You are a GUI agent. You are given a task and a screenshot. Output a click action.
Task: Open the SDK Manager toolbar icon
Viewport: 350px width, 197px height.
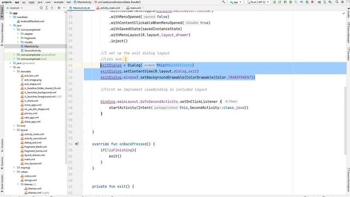pyautogui.click(x=330, y=2)
